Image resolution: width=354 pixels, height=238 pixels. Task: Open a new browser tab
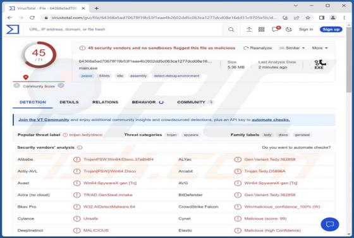(96, 8)
